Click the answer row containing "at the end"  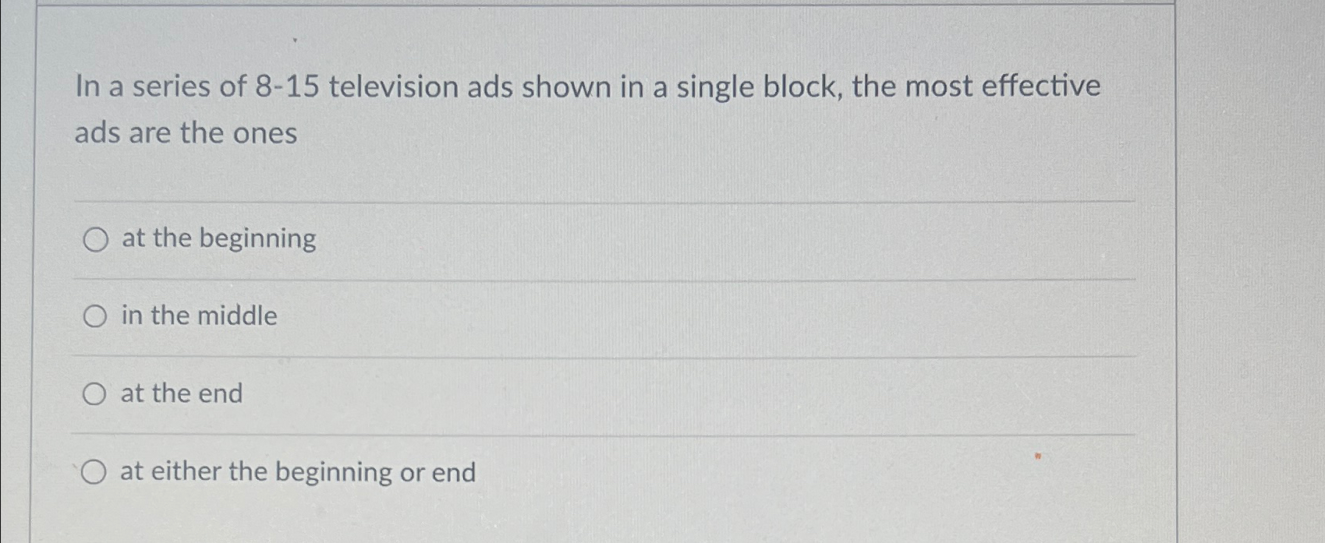pyautogui.click(x=546, y=394)
